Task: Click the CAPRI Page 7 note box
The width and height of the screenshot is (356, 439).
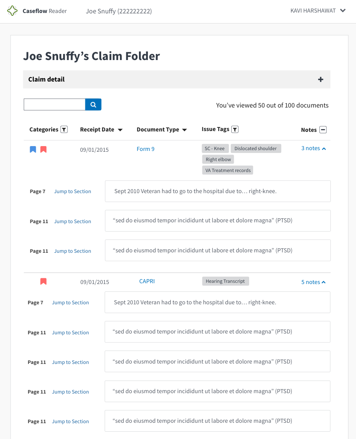Action: (x=217, y=302)
